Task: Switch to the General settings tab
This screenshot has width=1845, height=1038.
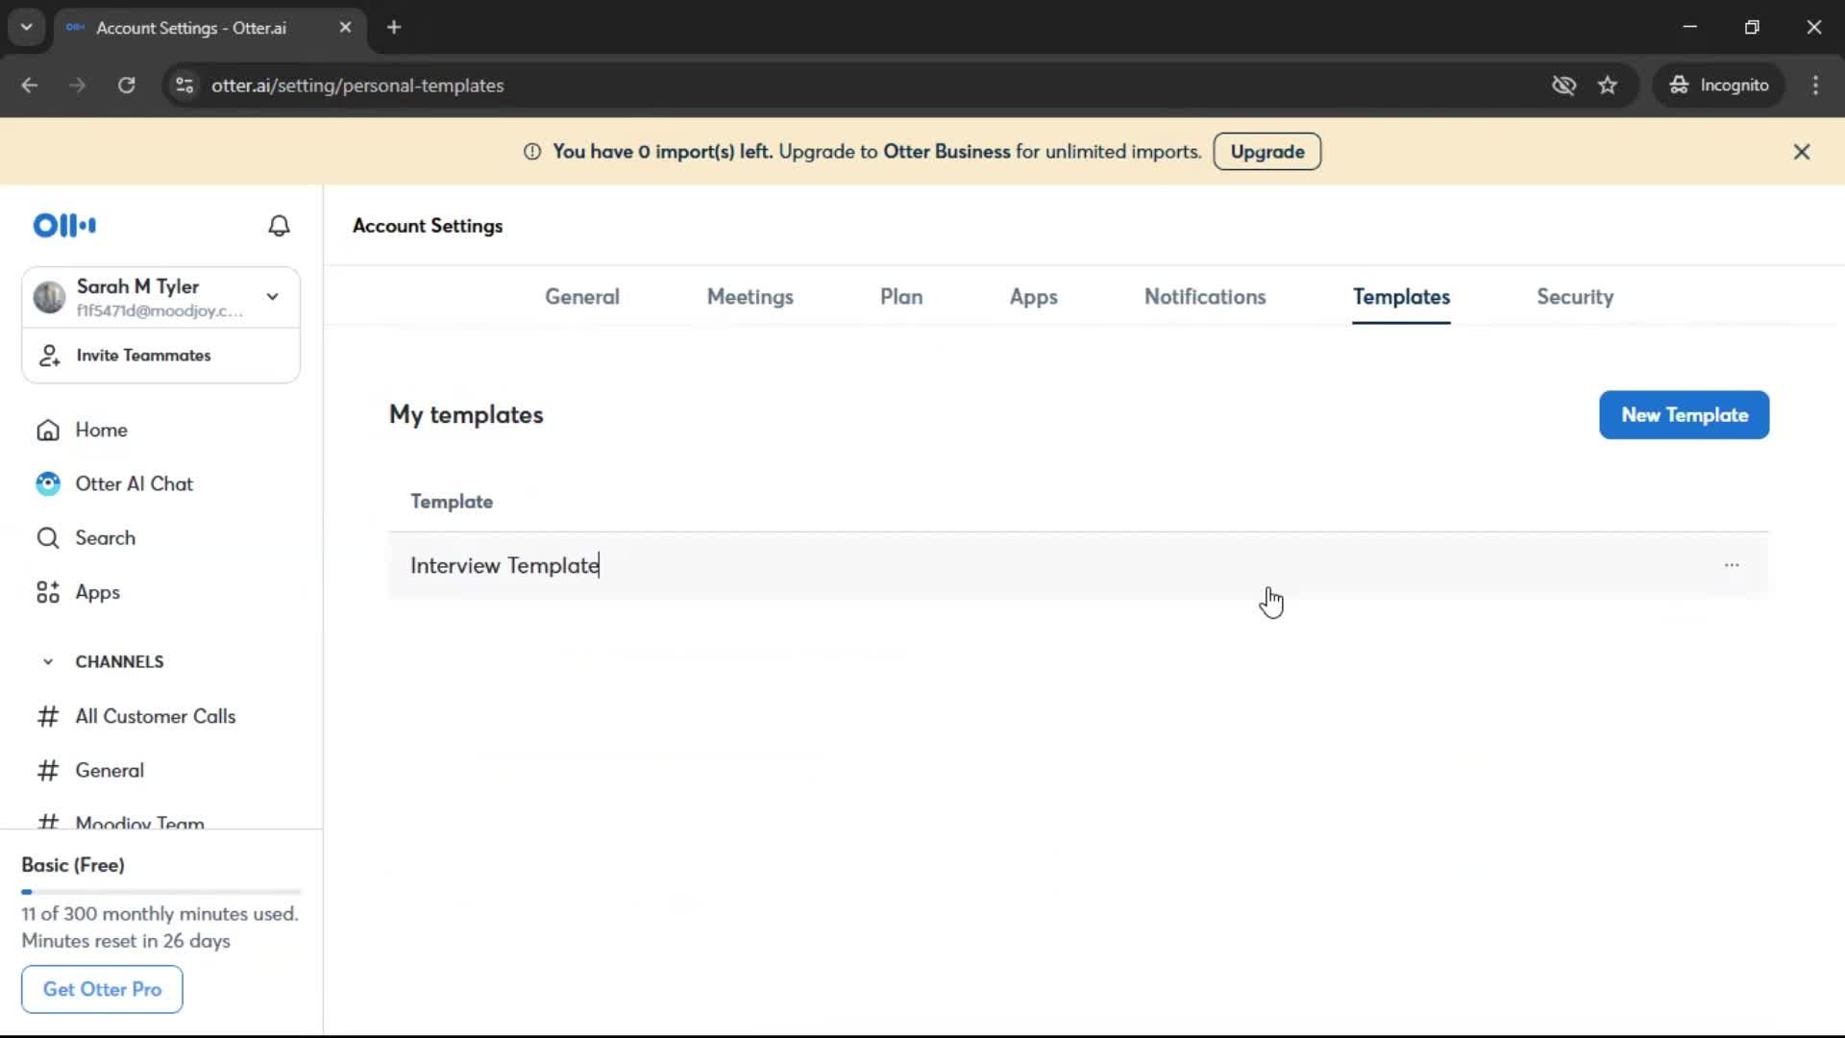Action: [582, 297]
